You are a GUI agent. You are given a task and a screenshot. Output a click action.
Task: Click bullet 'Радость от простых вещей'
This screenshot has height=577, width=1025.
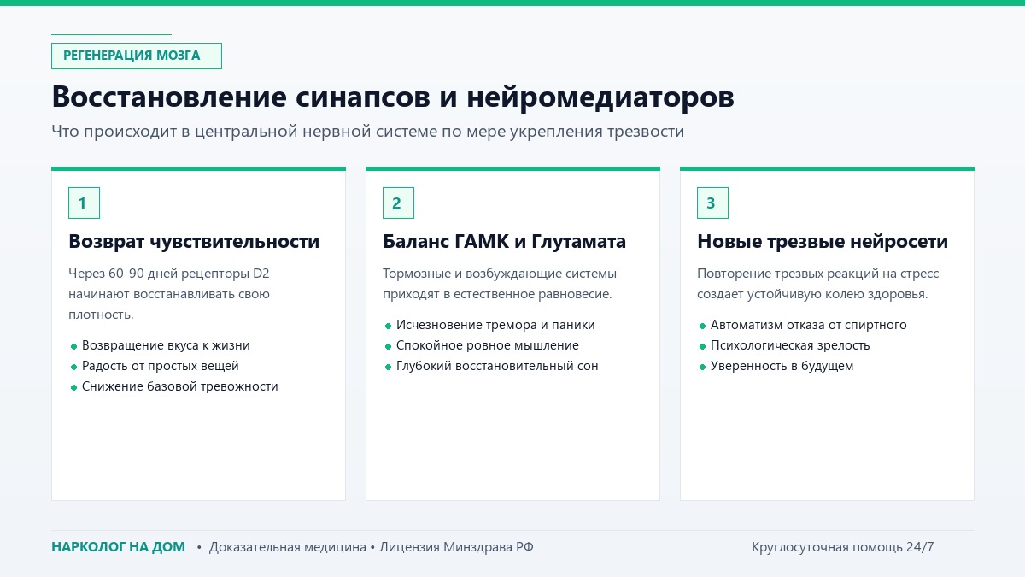point(161,366)
